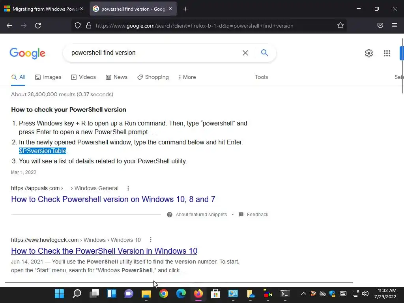
Task: Open Windows taskbar search
Action: point(77,294)
